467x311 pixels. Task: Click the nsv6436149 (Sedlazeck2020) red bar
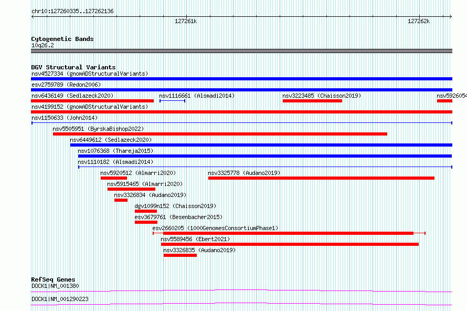(92, 101)
